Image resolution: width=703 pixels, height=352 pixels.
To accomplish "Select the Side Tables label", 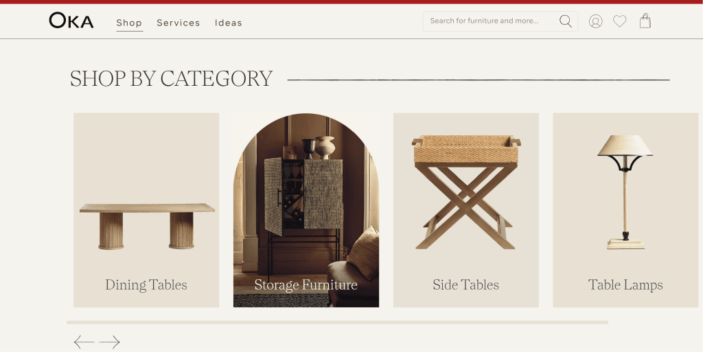I will tap(466, 285).
